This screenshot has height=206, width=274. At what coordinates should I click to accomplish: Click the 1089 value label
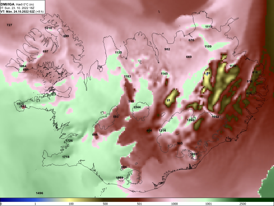194,154
